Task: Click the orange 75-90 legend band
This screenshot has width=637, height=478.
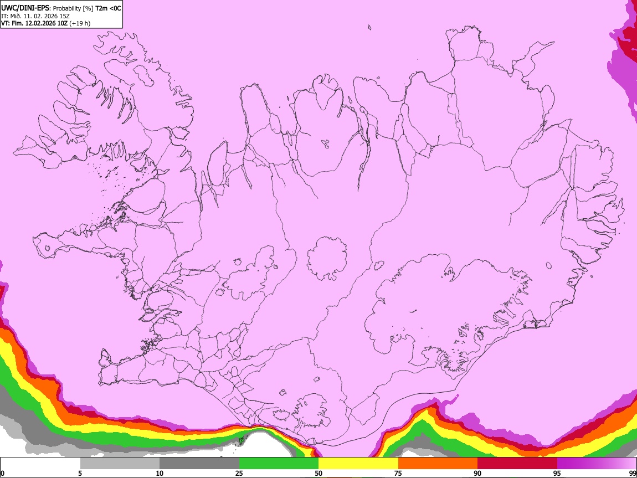Action: click(x=438, y=464)
